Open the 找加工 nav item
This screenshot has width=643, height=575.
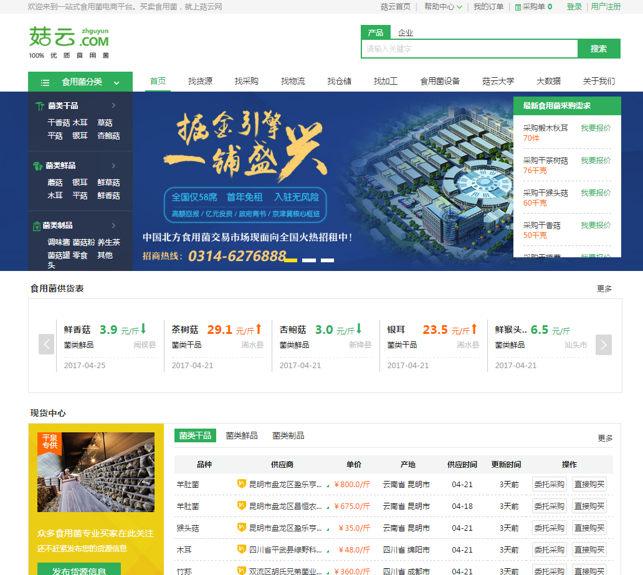(x=386, y=81)
